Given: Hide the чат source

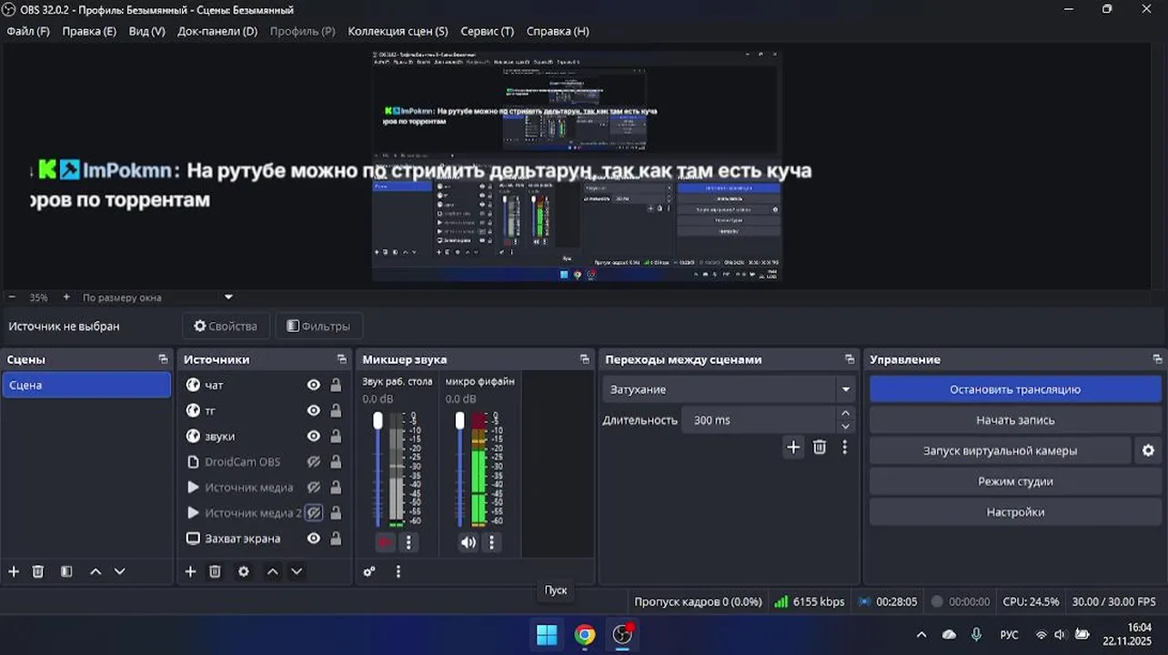Looking at the screenshot, I should pos(314,385).
